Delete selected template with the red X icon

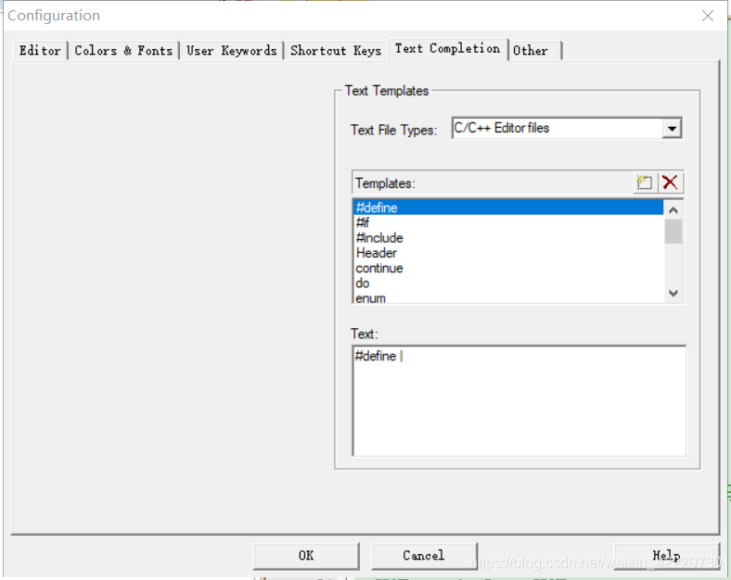coord(671,183)
